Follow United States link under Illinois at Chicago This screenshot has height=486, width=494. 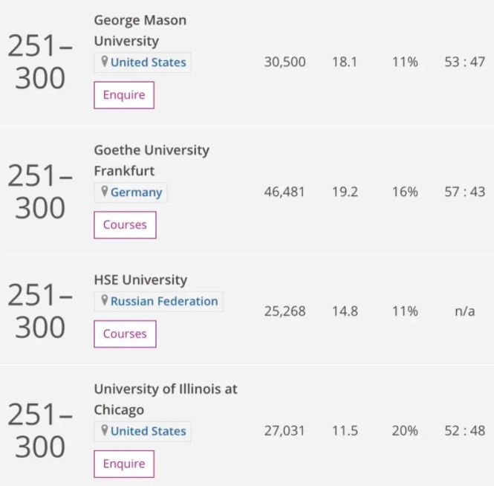149,431
